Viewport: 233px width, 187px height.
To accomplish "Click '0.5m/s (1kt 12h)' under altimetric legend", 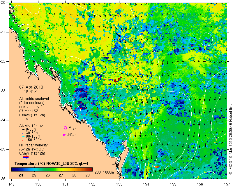I will (x=32, y=115).
